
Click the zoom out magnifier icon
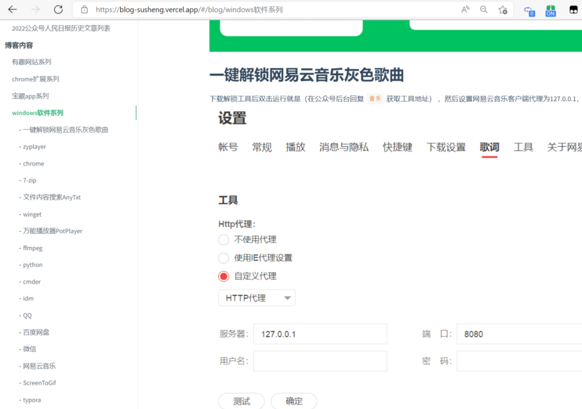[483, 10]
